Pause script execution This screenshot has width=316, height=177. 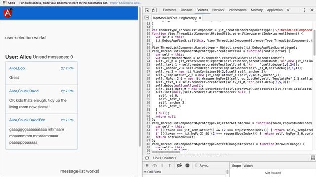pos(147,165)
